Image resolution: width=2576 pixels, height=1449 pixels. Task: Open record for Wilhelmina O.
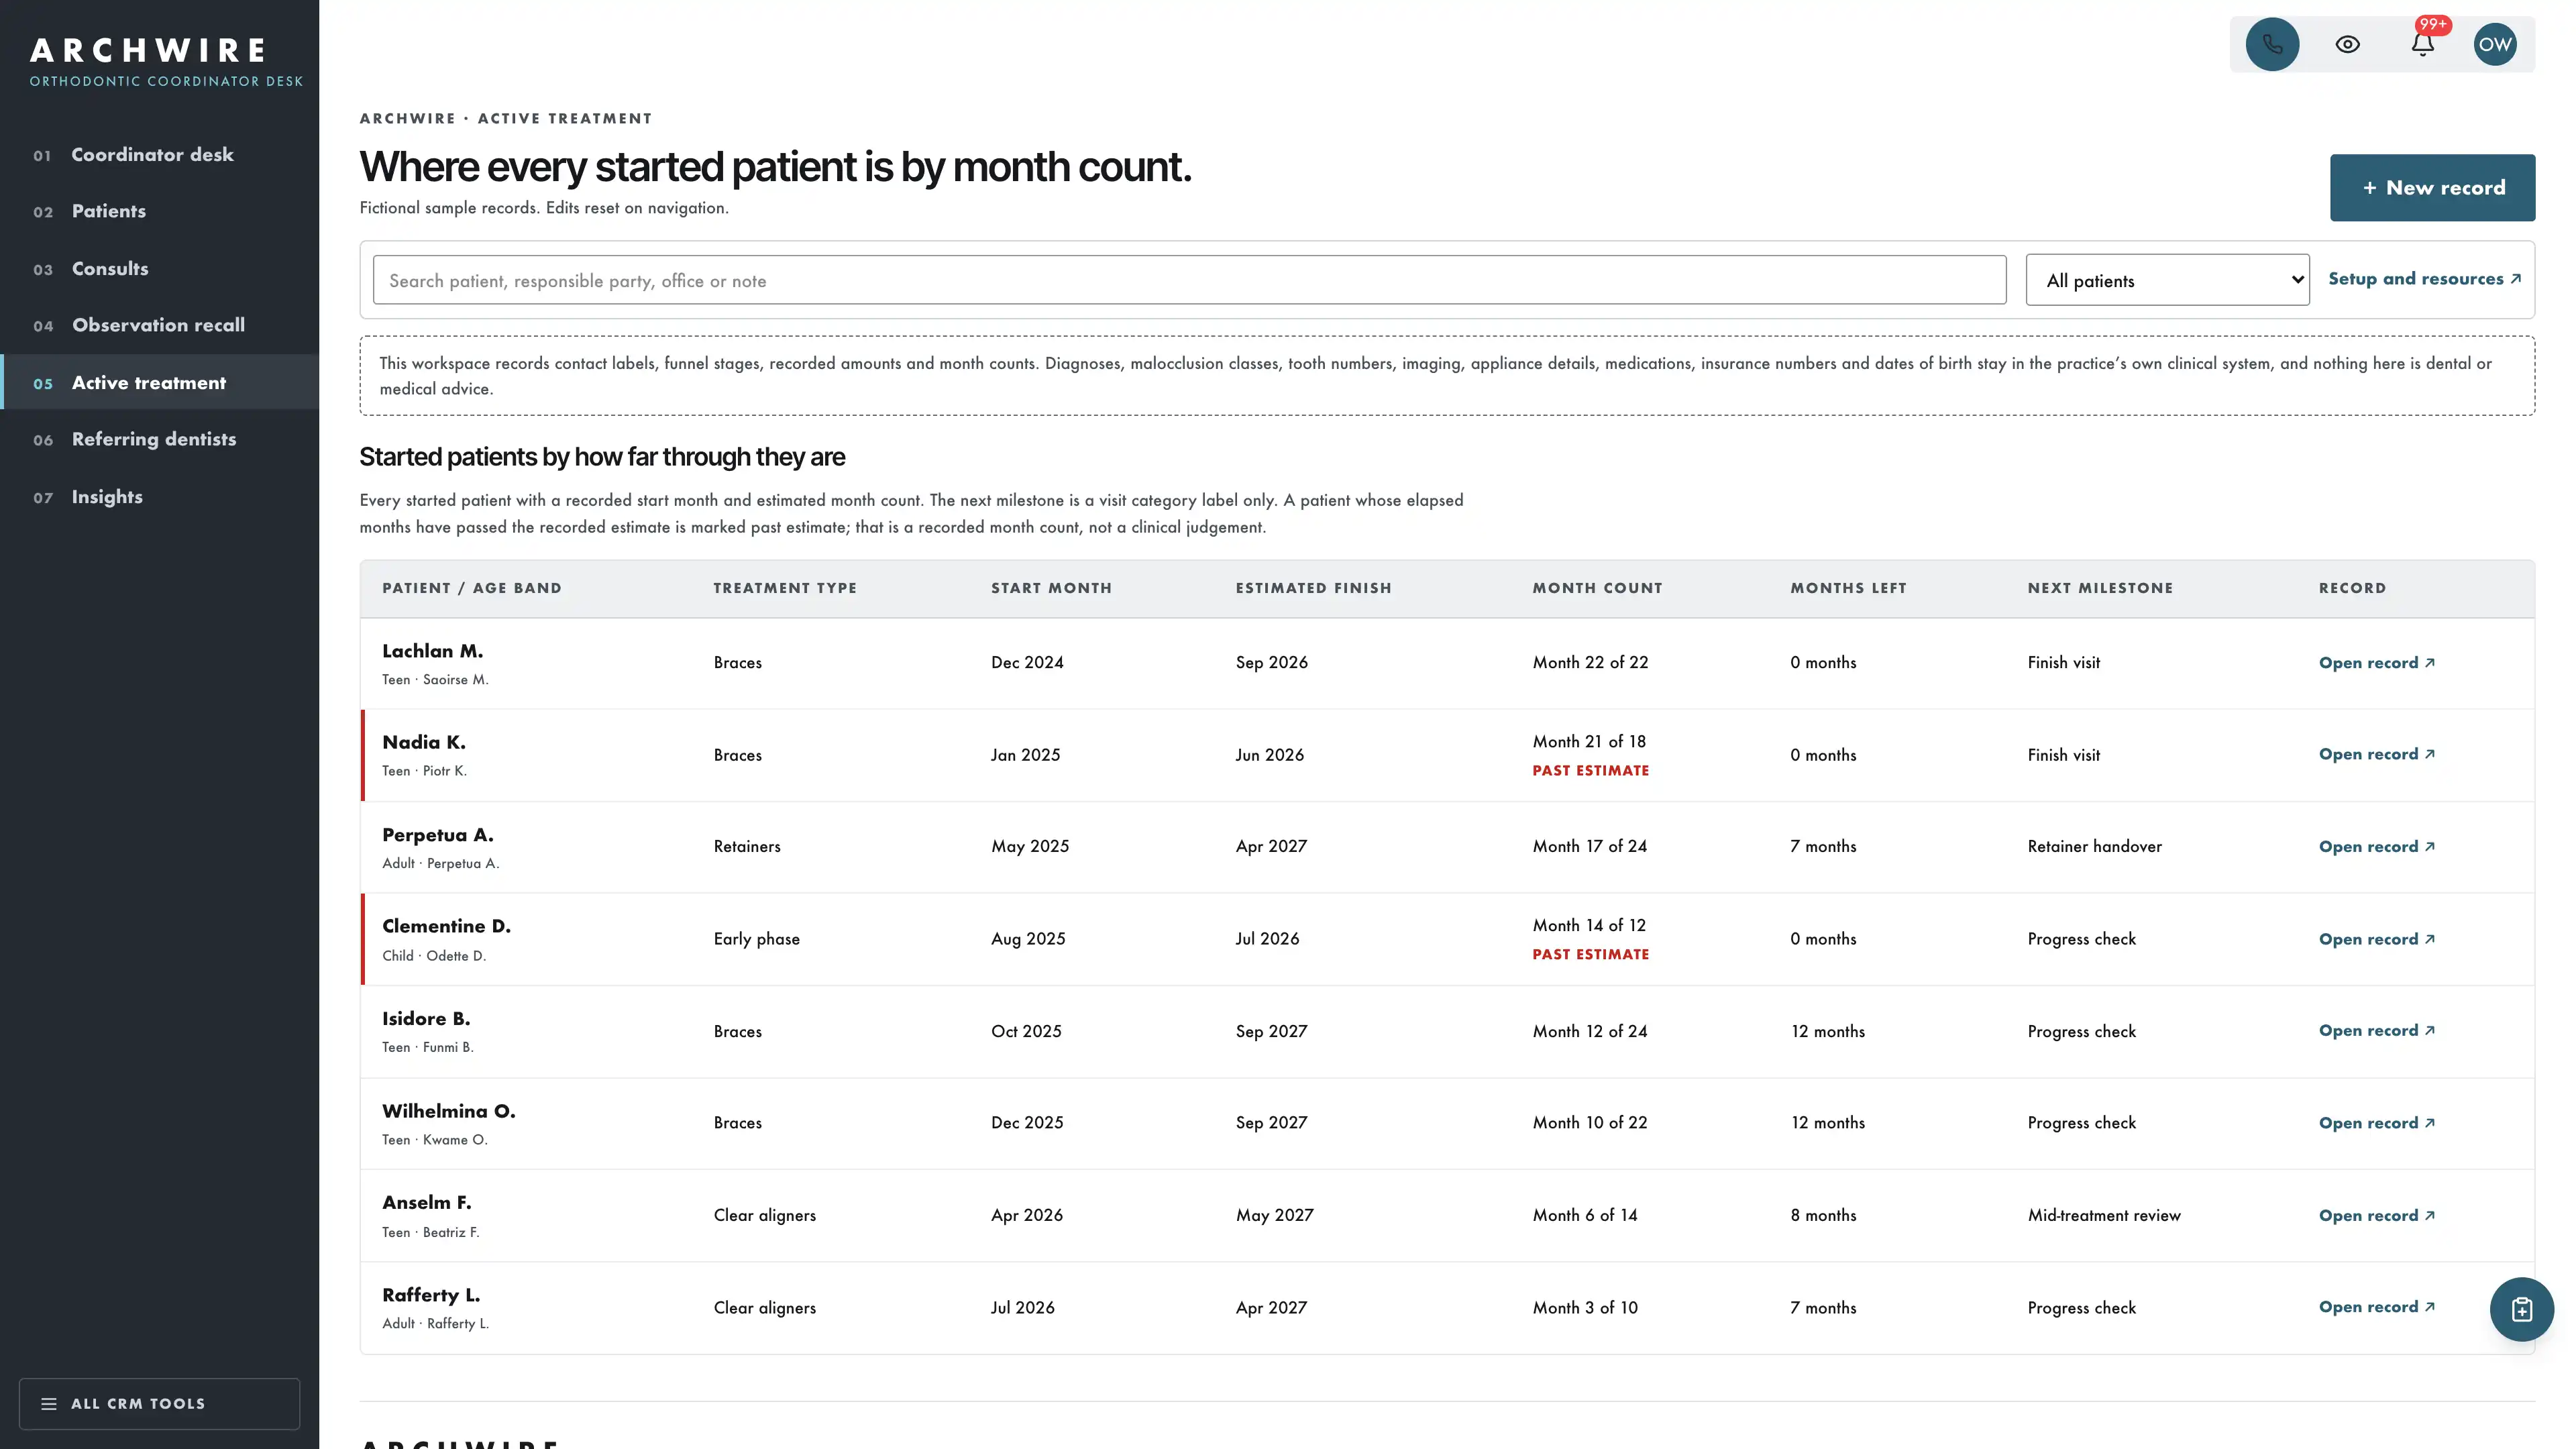click(x=2376, y=1123)
